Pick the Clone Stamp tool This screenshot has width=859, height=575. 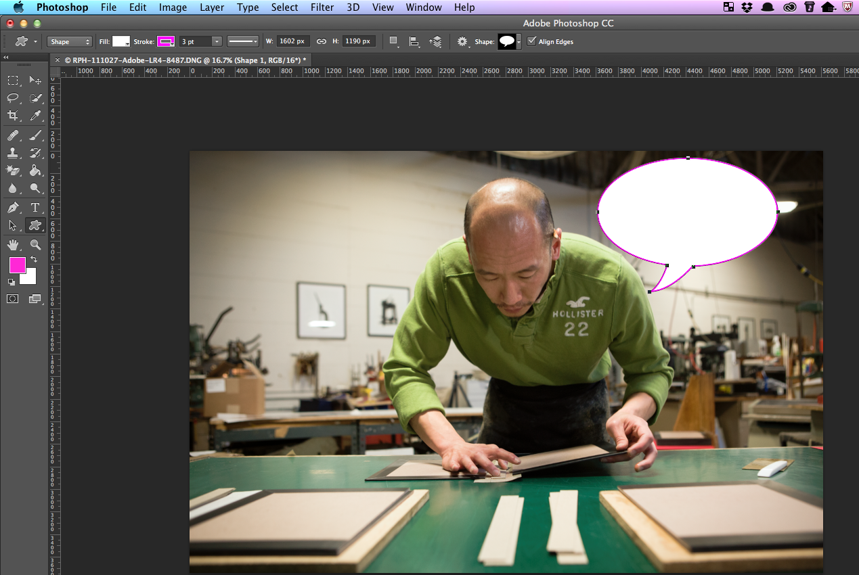coord(13,153)
